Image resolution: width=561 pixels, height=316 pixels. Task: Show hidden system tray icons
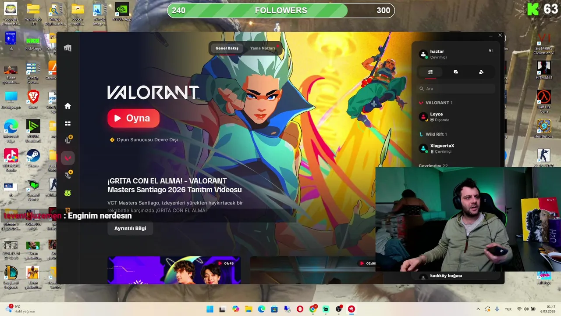click(x=478, y=309)
